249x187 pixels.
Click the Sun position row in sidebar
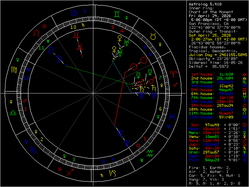pyautogui.click(x=217, y=125)
